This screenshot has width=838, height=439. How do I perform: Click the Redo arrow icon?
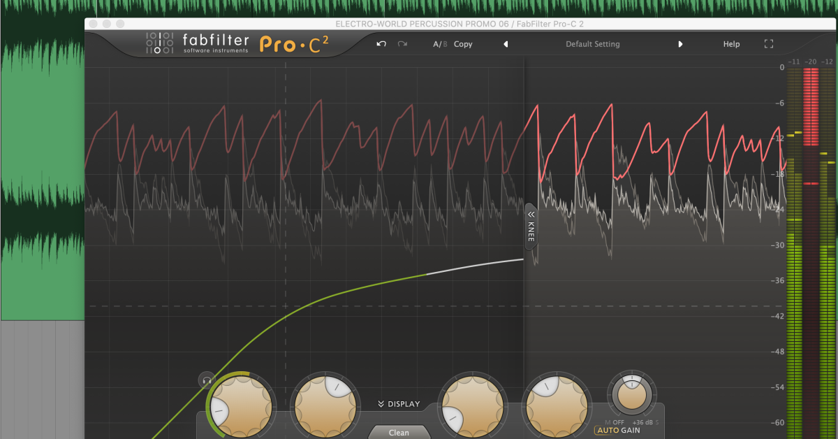(x=402, y=43)
